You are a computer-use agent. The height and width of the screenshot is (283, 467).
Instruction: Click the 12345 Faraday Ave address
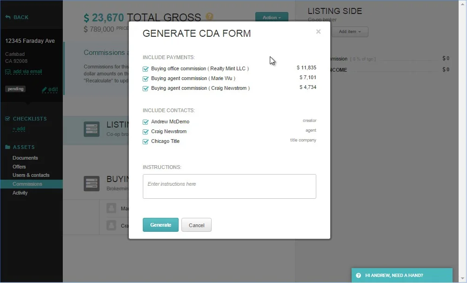click(x=30, y=41)
